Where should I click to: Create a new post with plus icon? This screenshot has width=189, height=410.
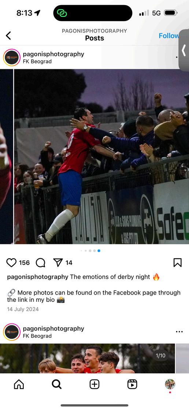click(x=94, y=384)
